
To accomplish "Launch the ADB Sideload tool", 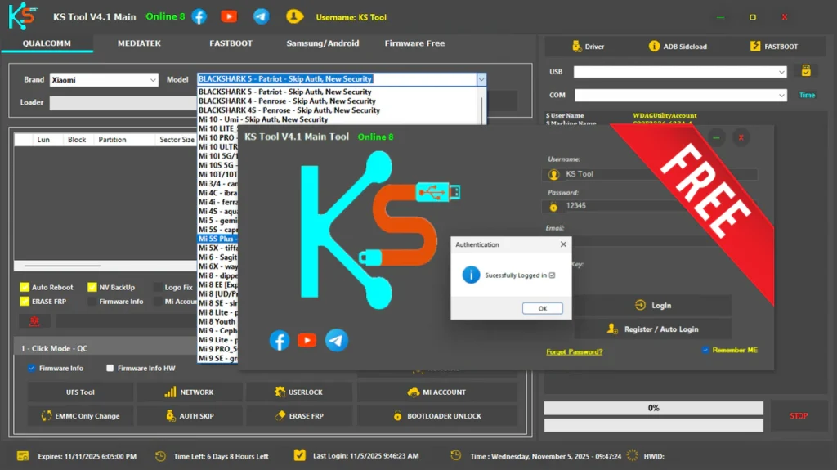I will click(677, 47).
